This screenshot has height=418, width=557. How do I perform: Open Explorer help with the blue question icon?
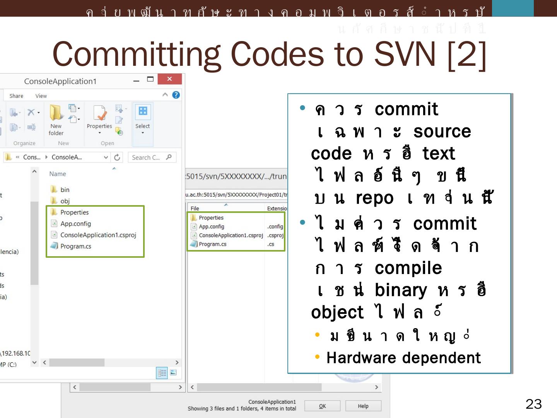click(x=176, y=95)
